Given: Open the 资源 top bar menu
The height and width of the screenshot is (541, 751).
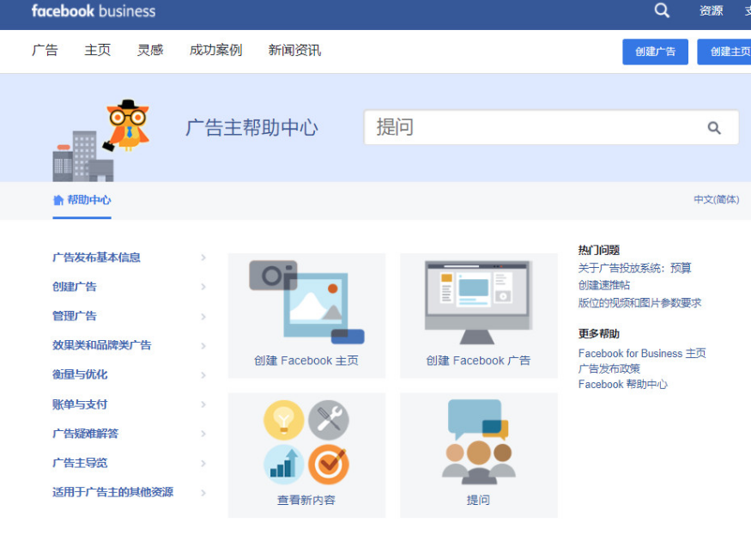Looking at the screenshot, I should pyautogui.click(x=711, y=10).
